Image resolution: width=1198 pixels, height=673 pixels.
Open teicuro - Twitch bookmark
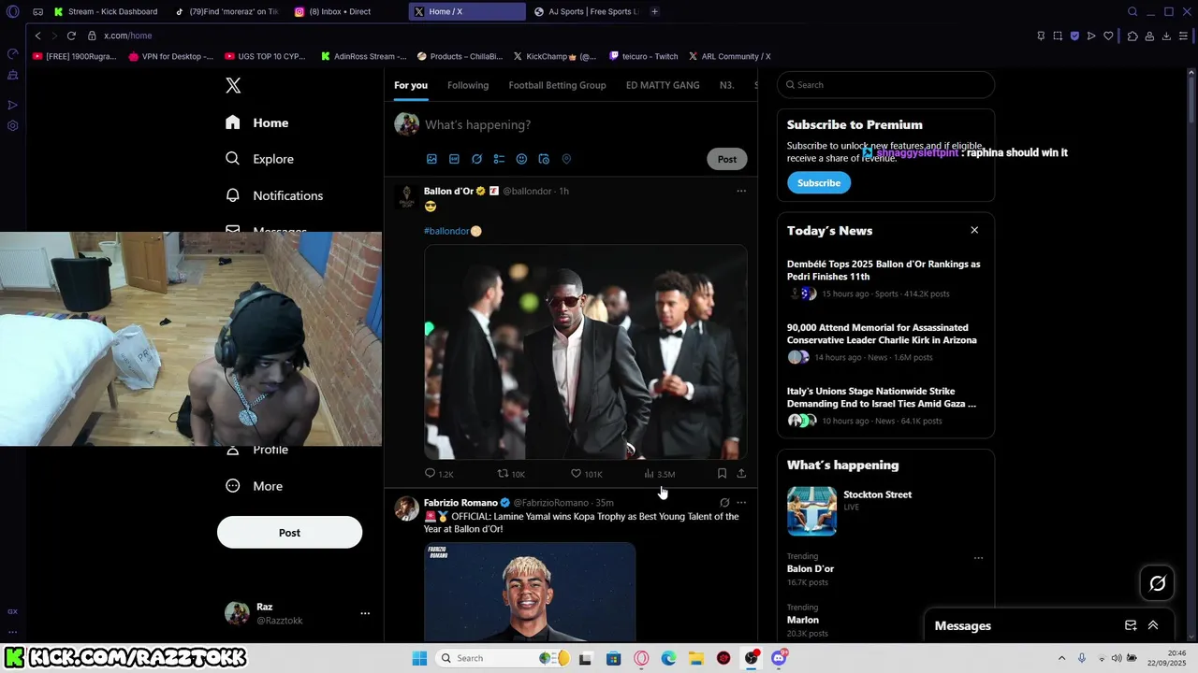(x=643, y=56)
